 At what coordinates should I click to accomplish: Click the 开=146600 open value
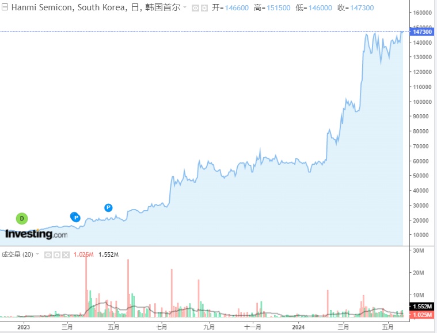pyautogui.click(x=230, y=8)
